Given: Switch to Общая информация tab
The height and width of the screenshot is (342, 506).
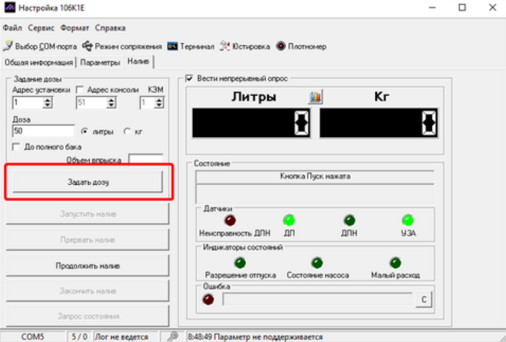Looking at the screenshot, I should pyautogui.click(x=38, y=62).
